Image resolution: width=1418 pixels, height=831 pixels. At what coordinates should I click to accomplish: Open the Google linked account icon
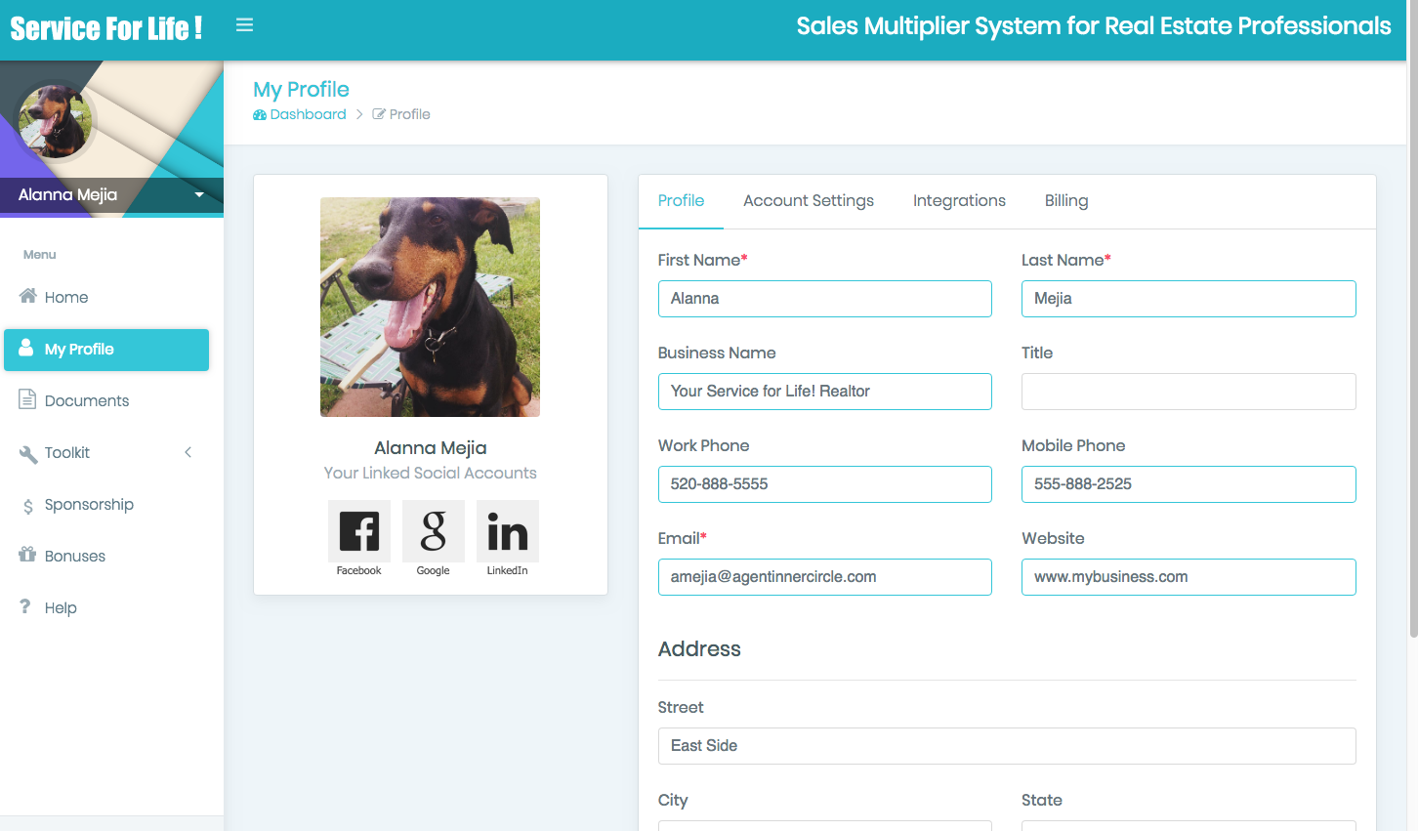(433, 531)
